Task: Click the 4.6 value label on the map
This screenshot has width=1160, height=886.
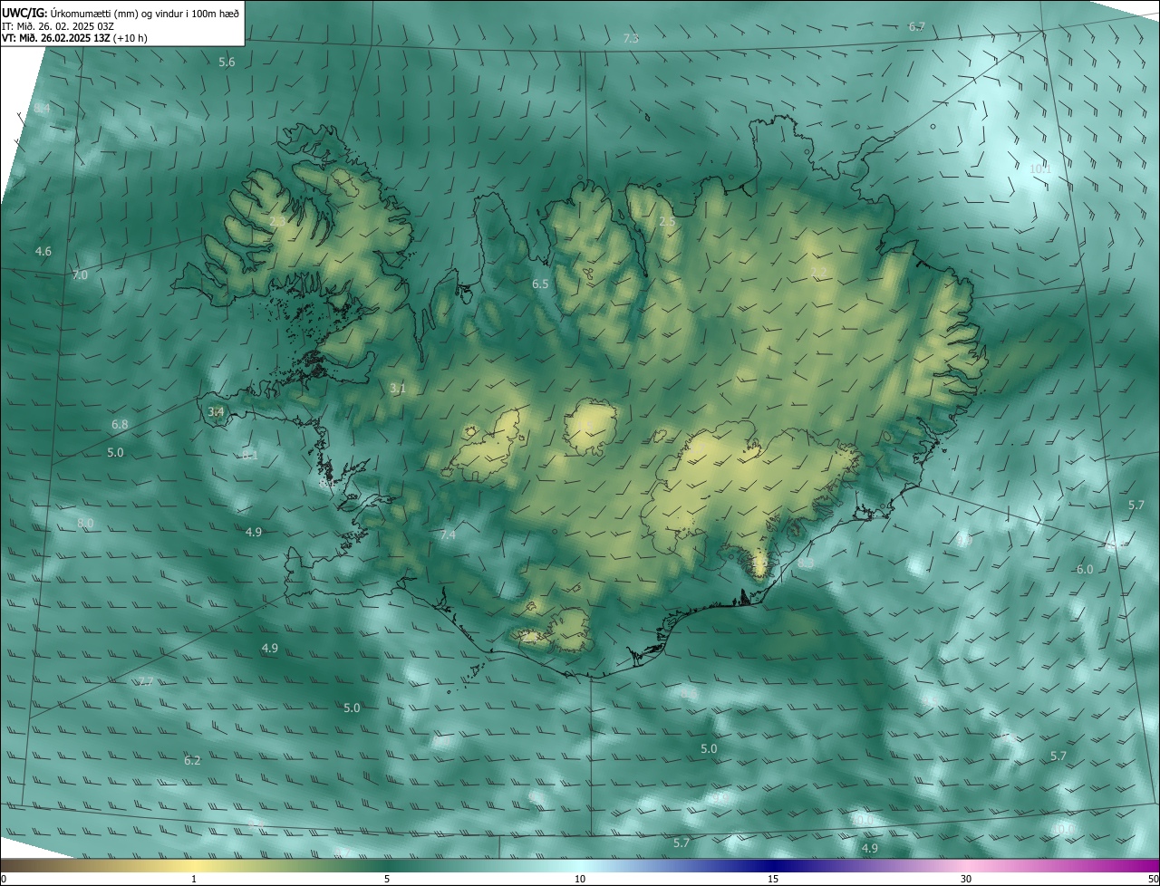Action: (x=43, y=251)
